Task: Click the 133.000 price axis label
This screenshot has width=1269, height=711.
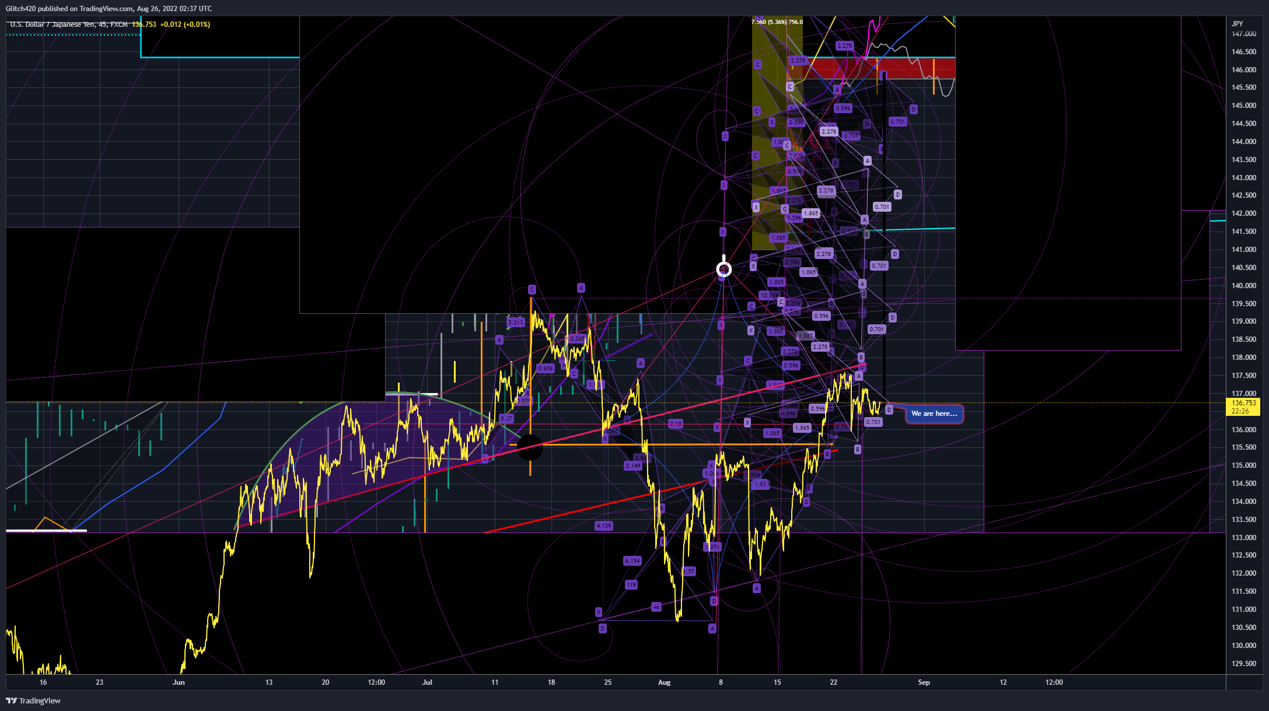Action: coord(1244,538)
